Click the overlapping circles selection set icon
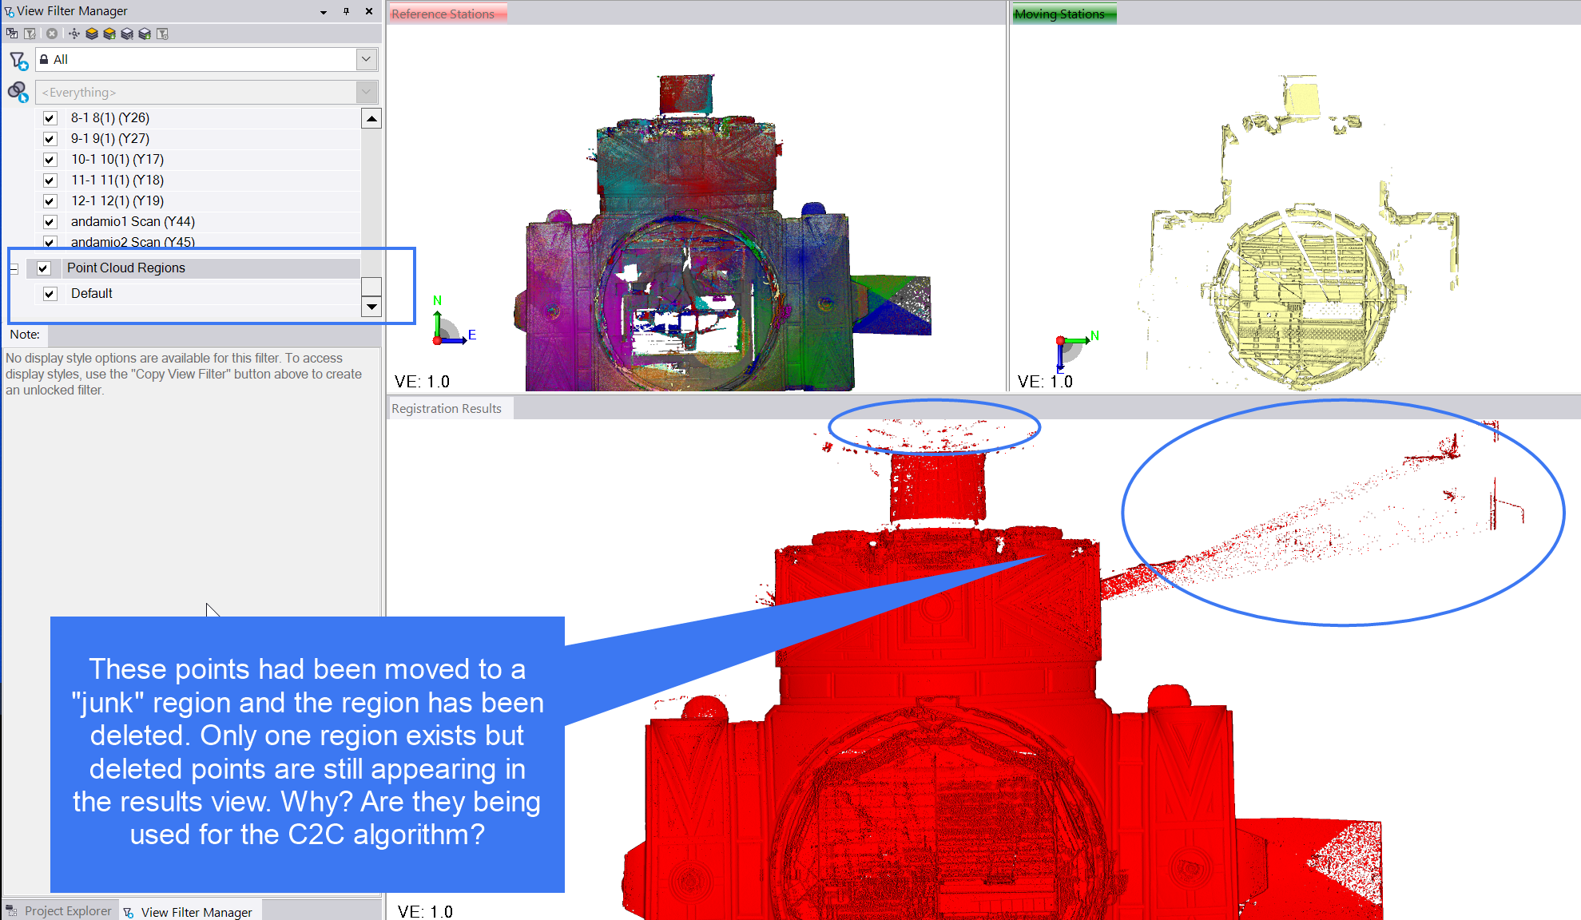Screen dimensions: 1581x920 coord(18,92)
